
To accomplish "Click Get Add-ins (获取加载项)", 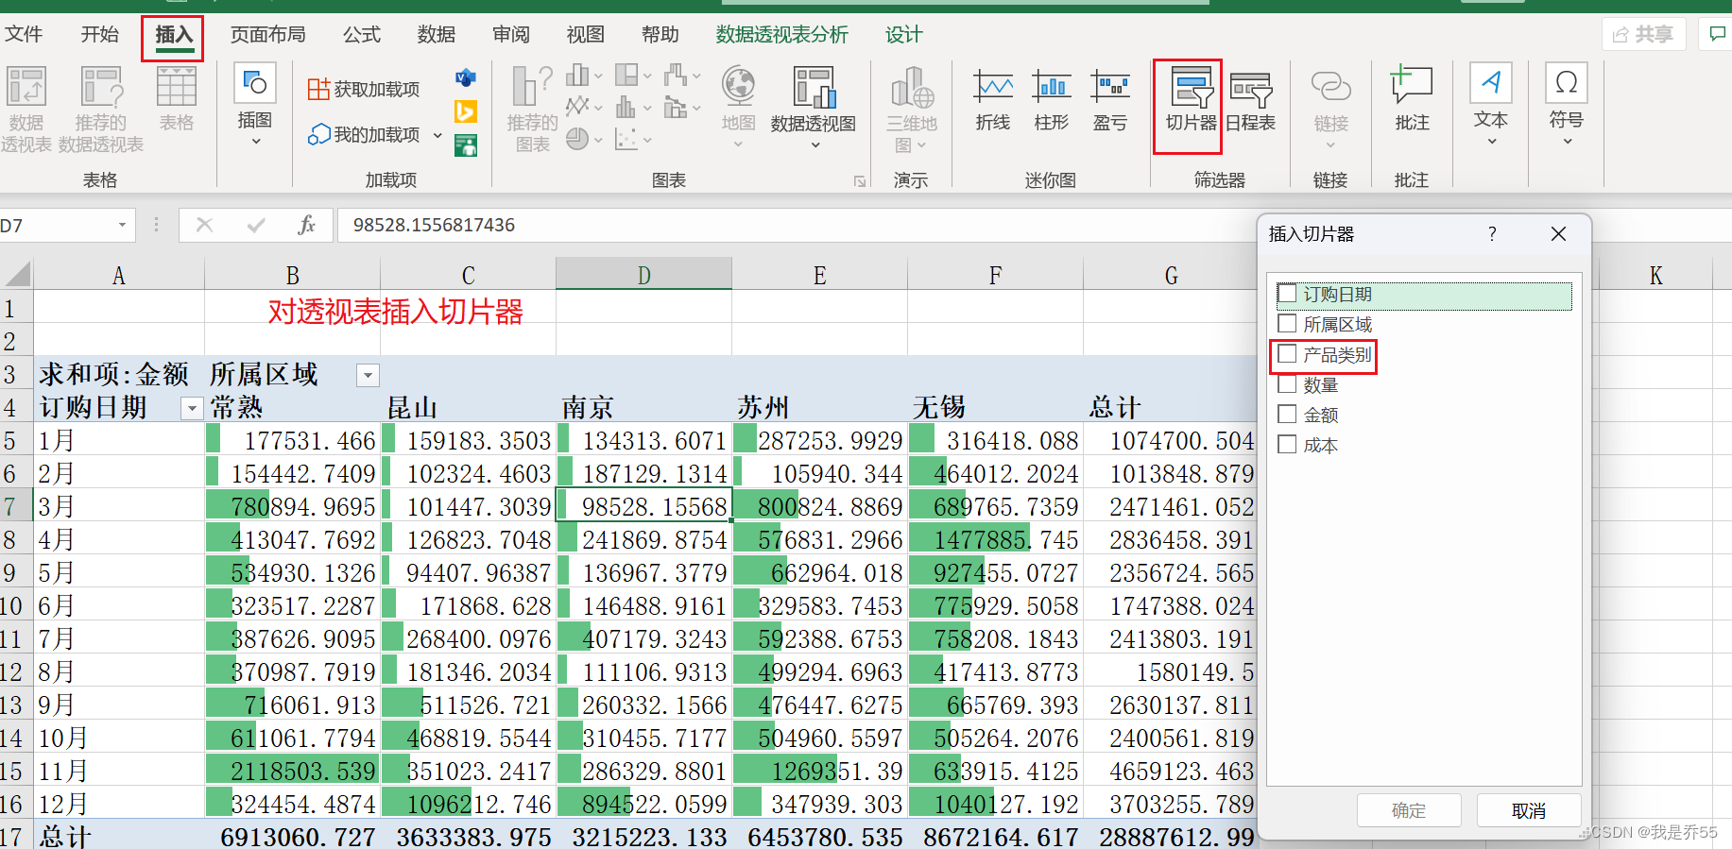I will pos(364,89).
